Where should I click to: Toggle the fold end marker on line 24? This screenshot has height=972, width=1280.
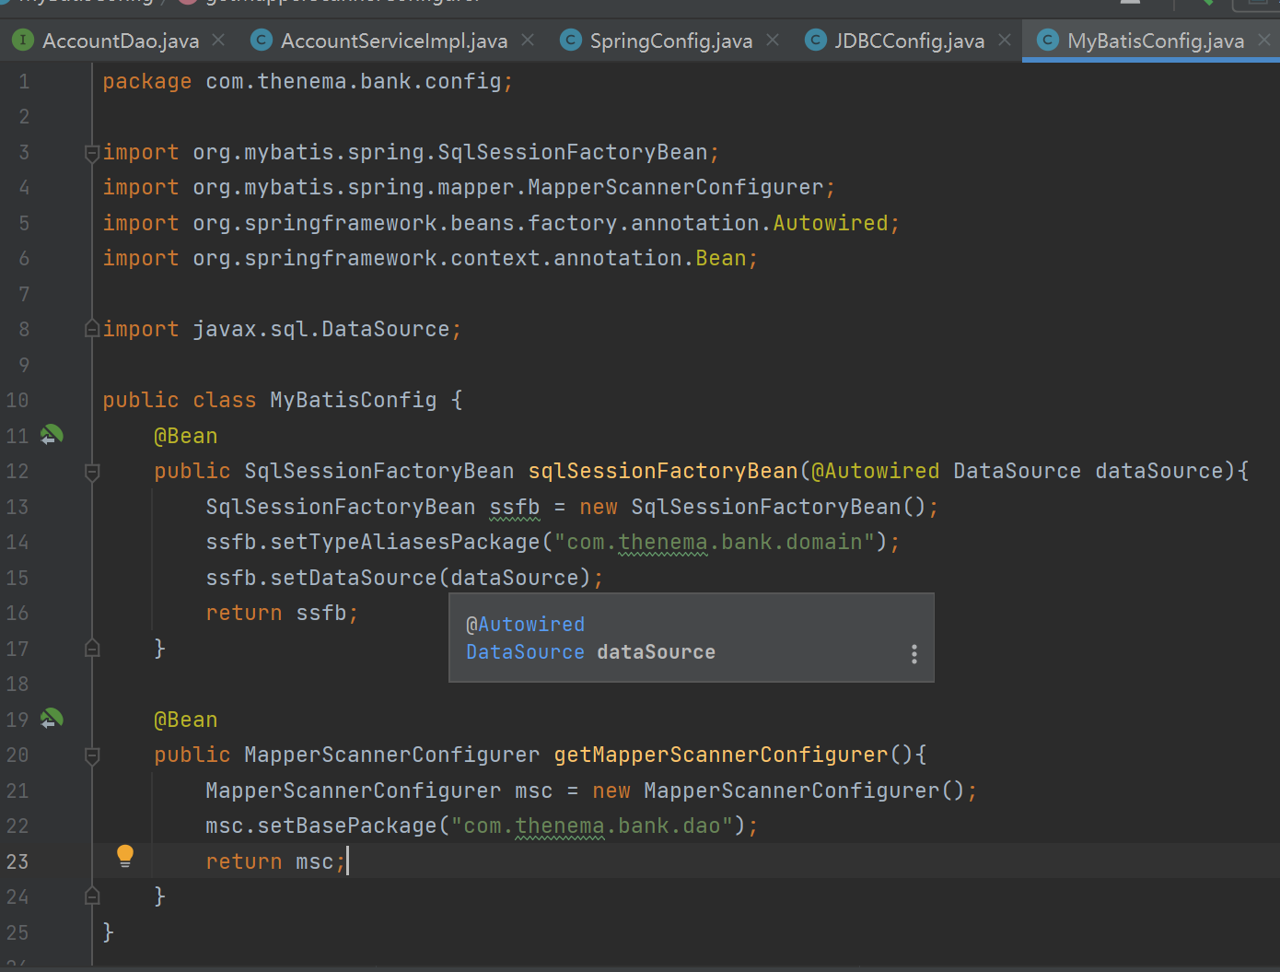[92, 896]
